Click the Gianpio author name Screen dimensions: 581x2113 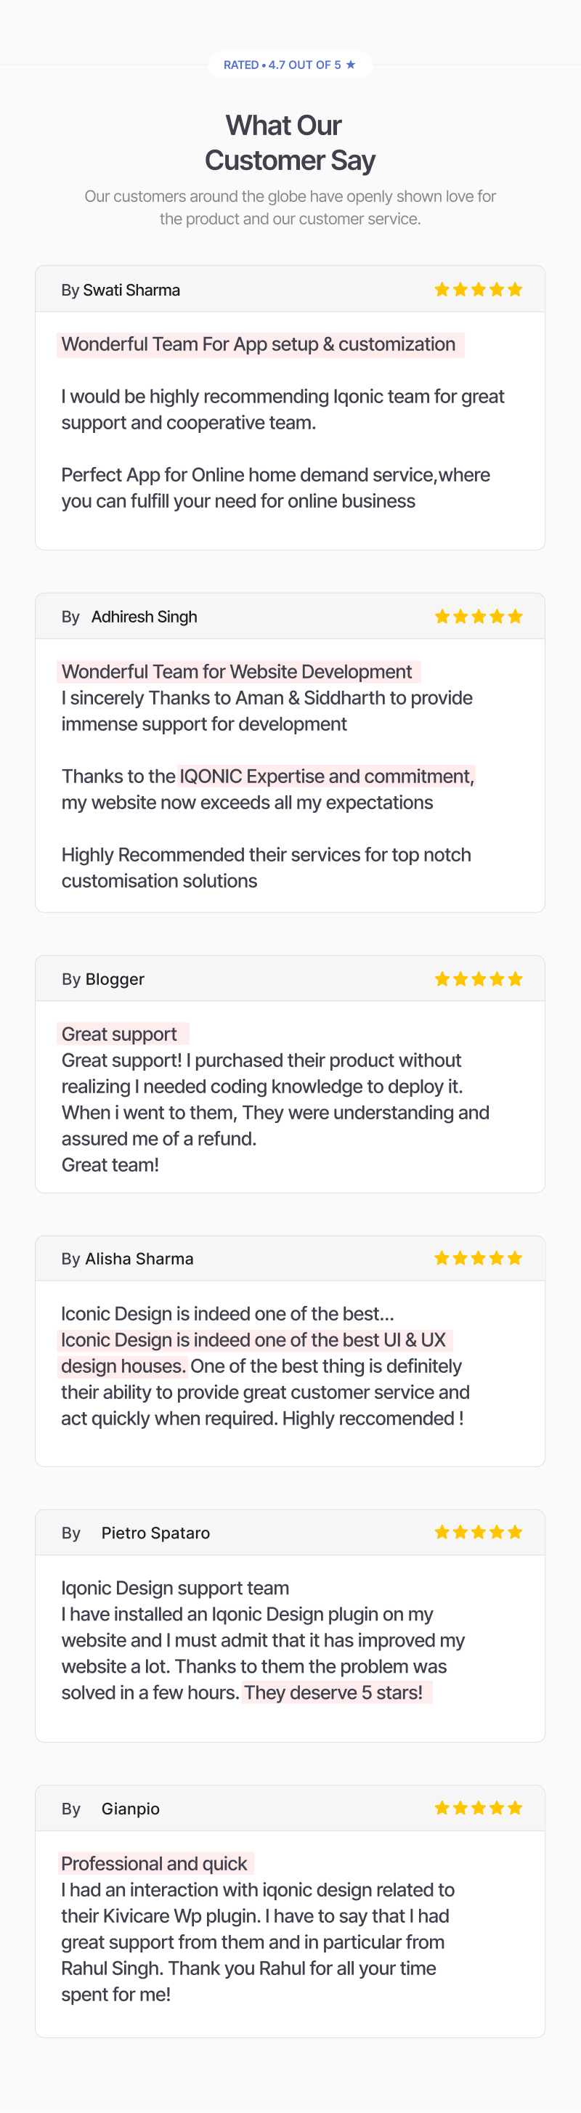point(131,1809)
